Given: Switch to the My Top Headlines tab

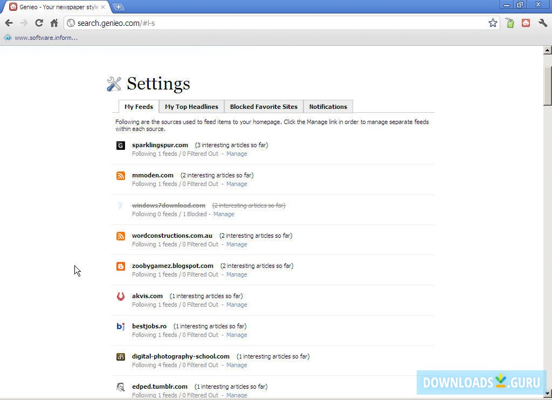Looking at the screenshot, I should tap(191, 107).
